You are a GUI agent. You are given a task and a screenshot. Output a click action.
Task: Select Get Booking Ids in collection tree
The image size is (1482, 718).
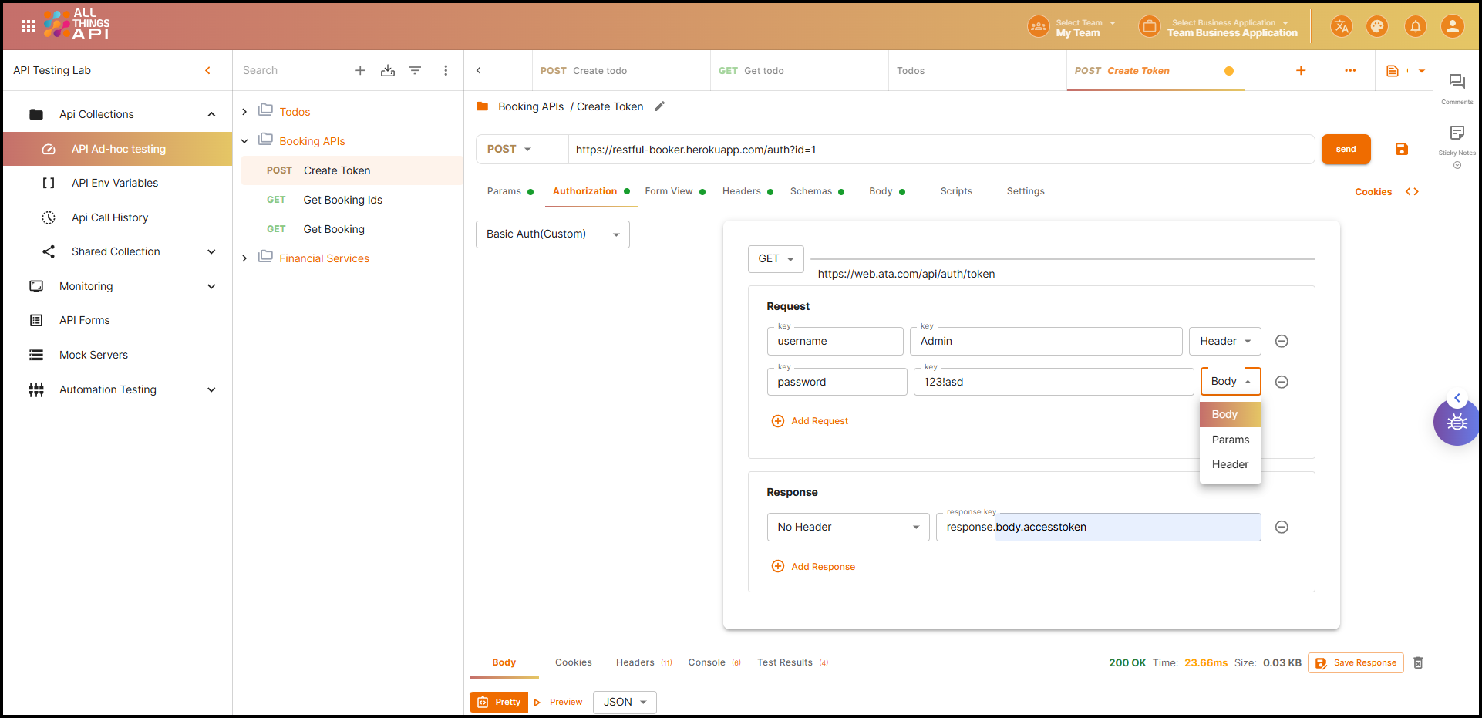[342, 200]
